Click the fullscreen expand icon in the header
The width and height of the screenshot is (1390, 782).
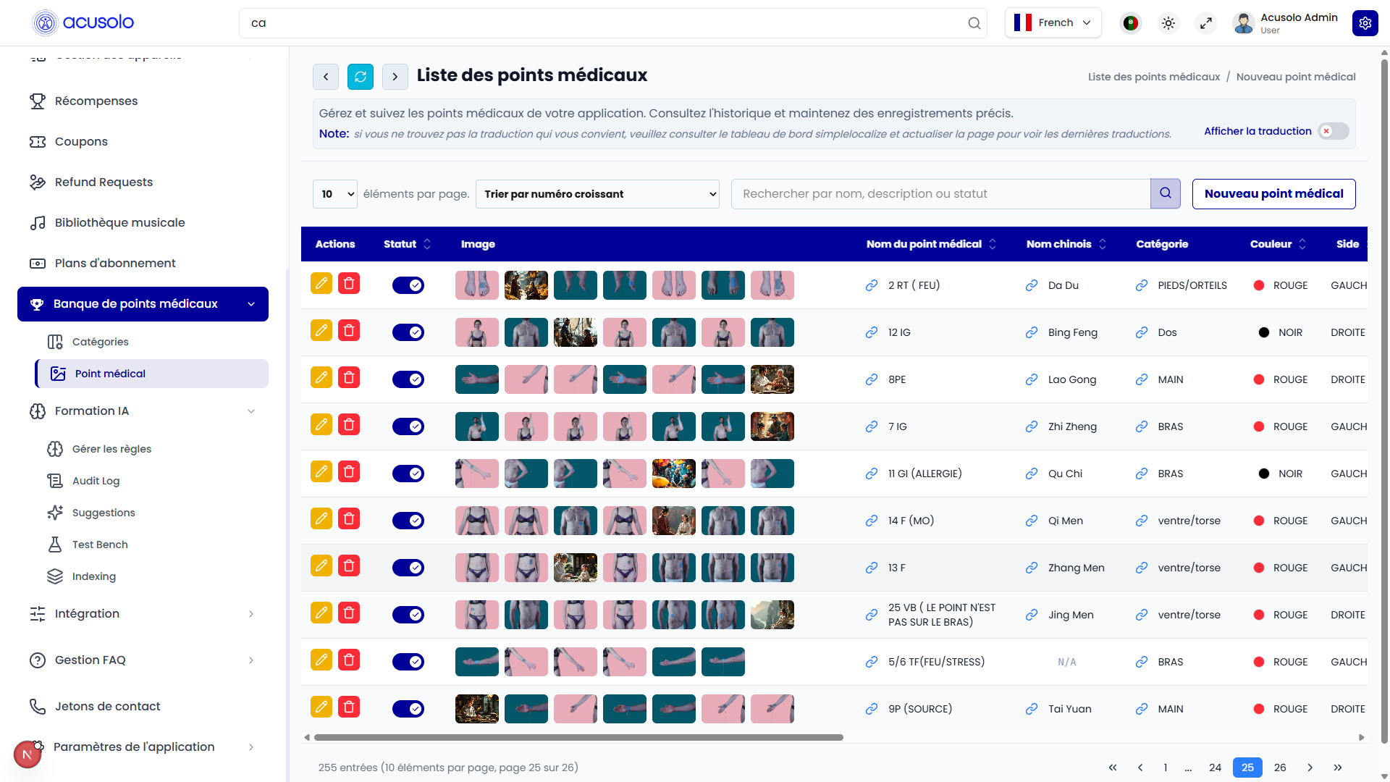point(1206,22)
